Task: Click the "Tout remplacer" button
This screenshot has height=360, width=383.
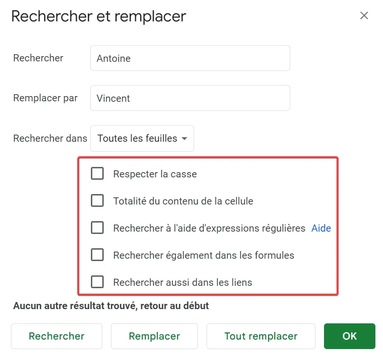Action: tap(261, 336)
